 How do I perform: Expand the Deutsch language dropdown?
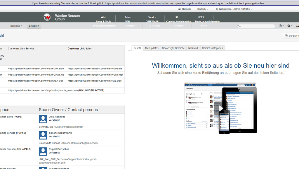[203, 9]
